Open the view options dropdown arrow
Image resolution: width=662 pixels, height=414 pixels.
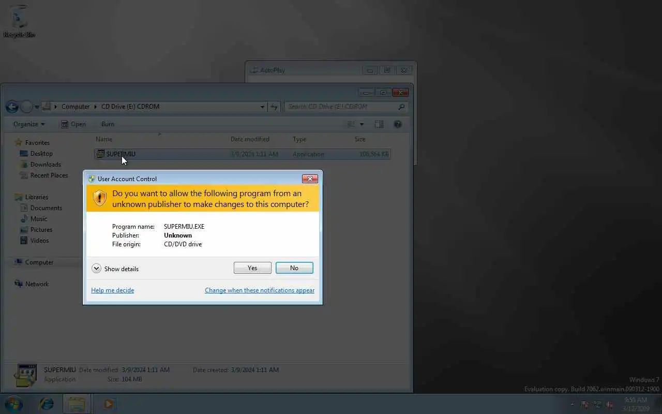tap(362, 124)
